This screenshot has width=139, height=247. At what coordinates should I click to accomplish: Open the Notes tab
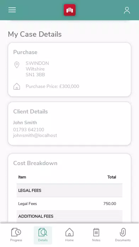[96, 235]
